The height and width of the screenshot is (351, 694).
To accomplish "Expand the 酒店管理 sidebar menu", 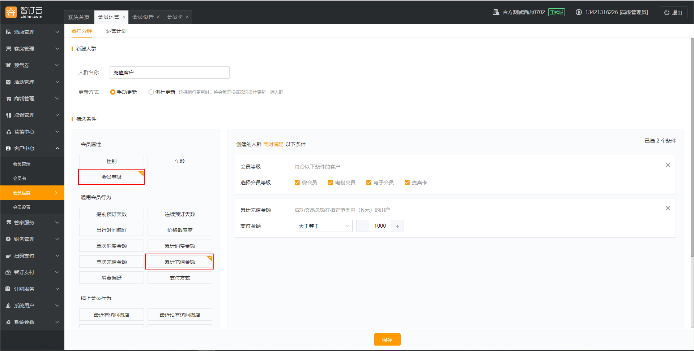I will (32, 32).
